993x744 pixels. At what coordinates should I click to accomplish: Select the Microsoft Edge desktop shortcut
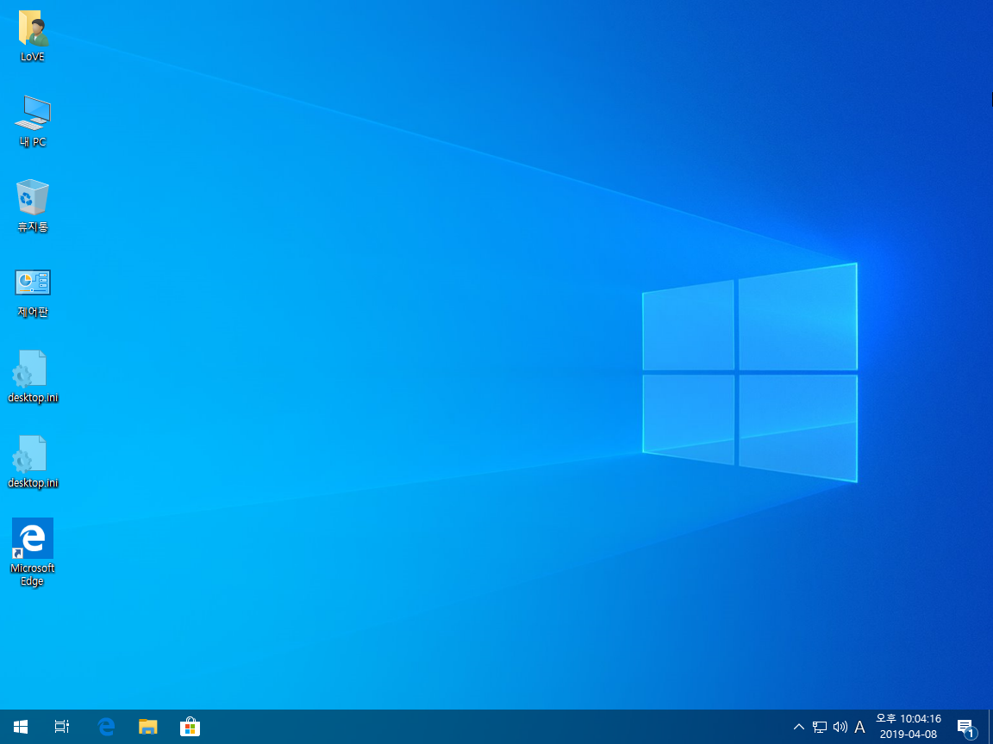[x=32, y=552]
